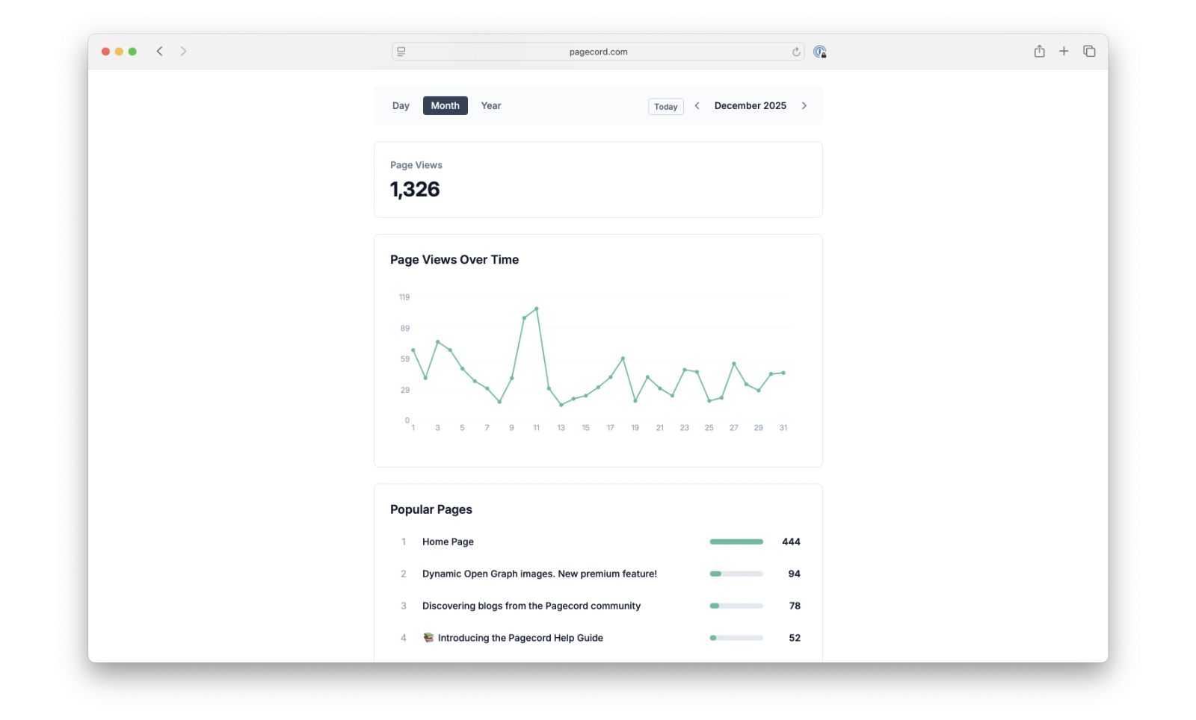Viewport: 1196px width, 720px height.
Task: Open the Privacy Report shield icon
Action: [820, 52]
